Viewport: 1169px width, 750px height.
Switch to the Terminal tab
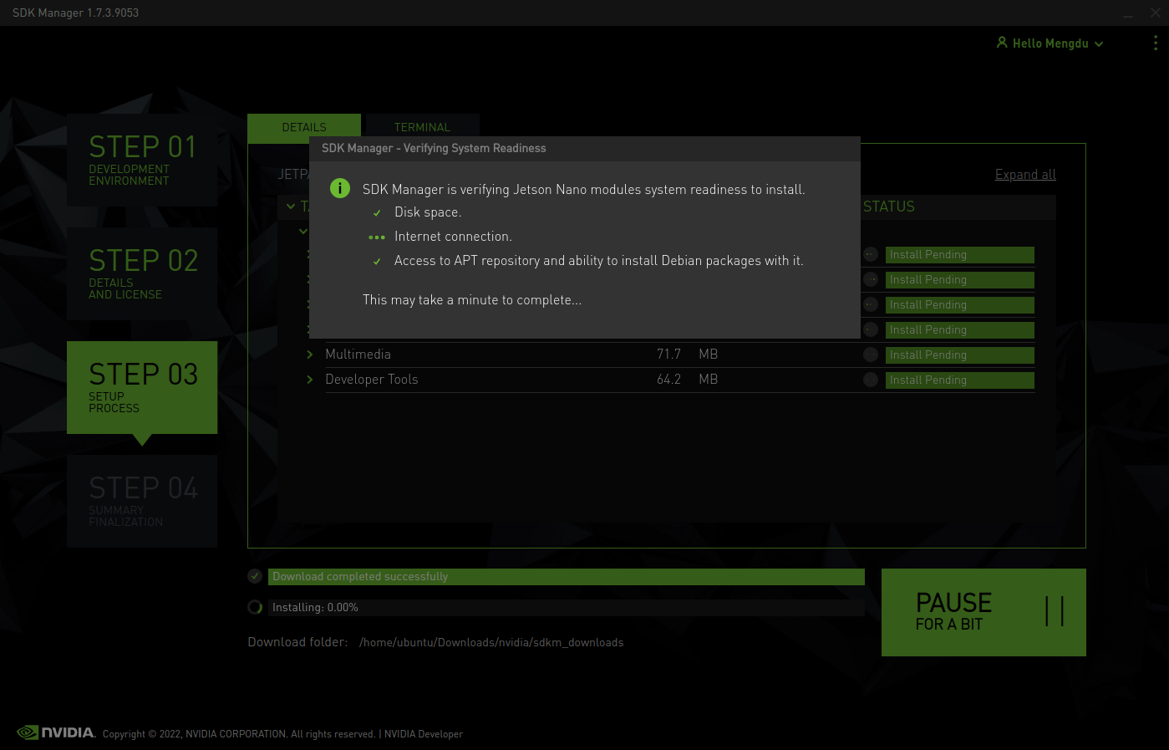click(422, 127)
